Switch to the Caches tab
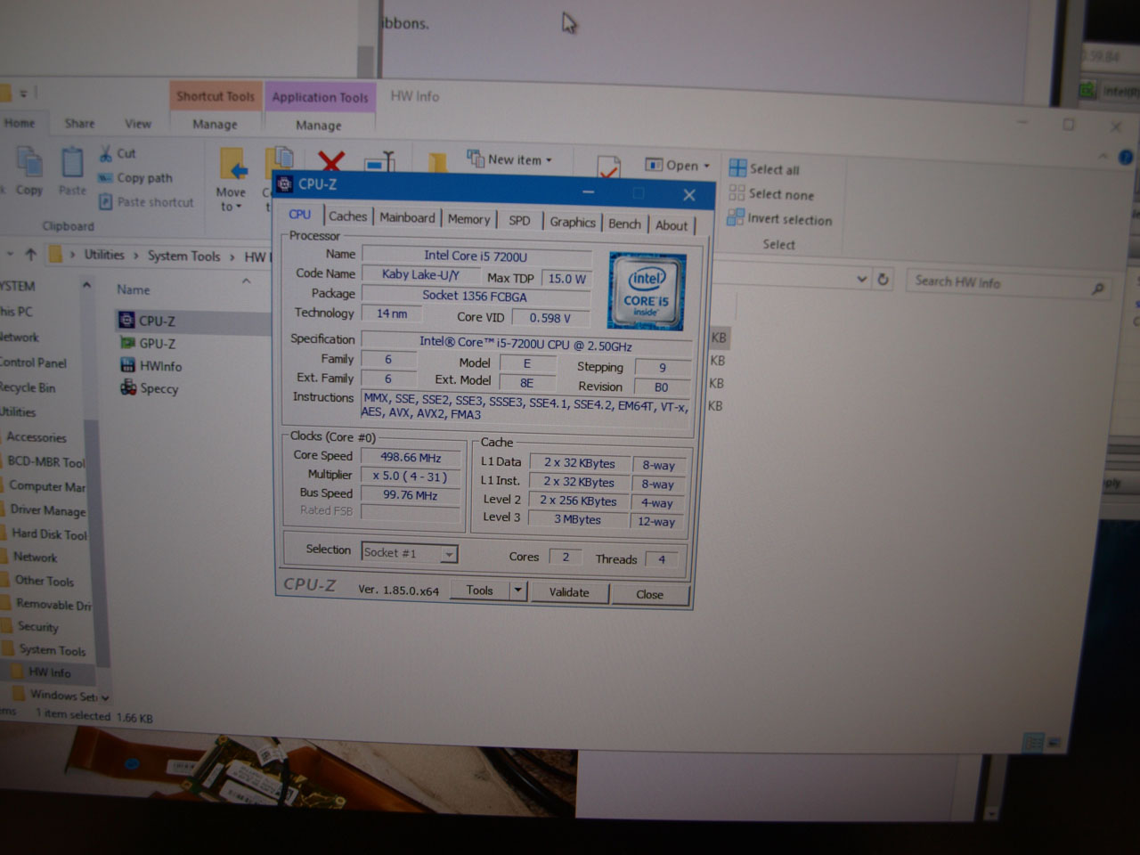The height and width of the screenshot is (855, 1140). point(347,216)
